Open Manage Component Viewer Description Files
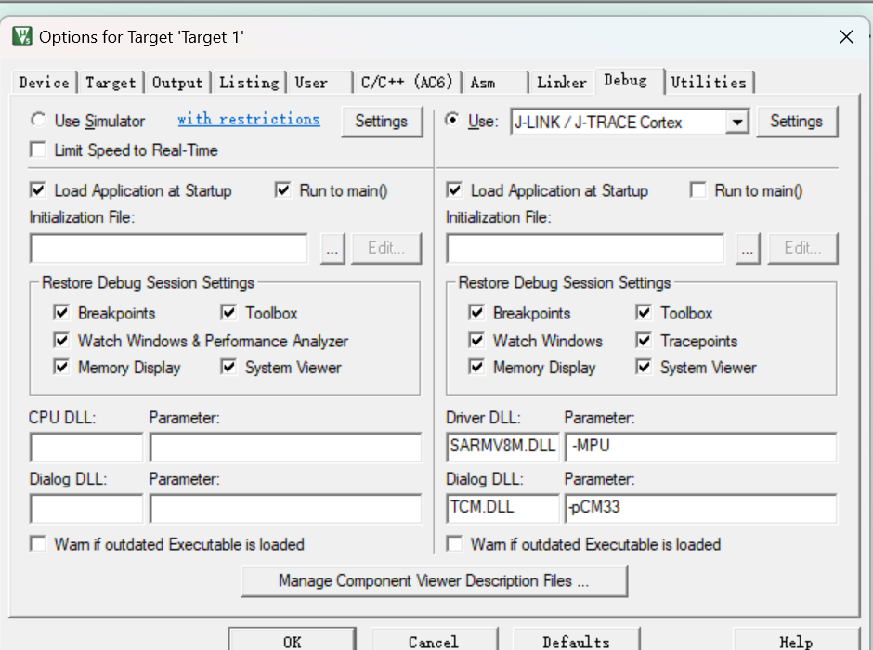This screenshot has width=873, height=650. click(x=435, y=581)
